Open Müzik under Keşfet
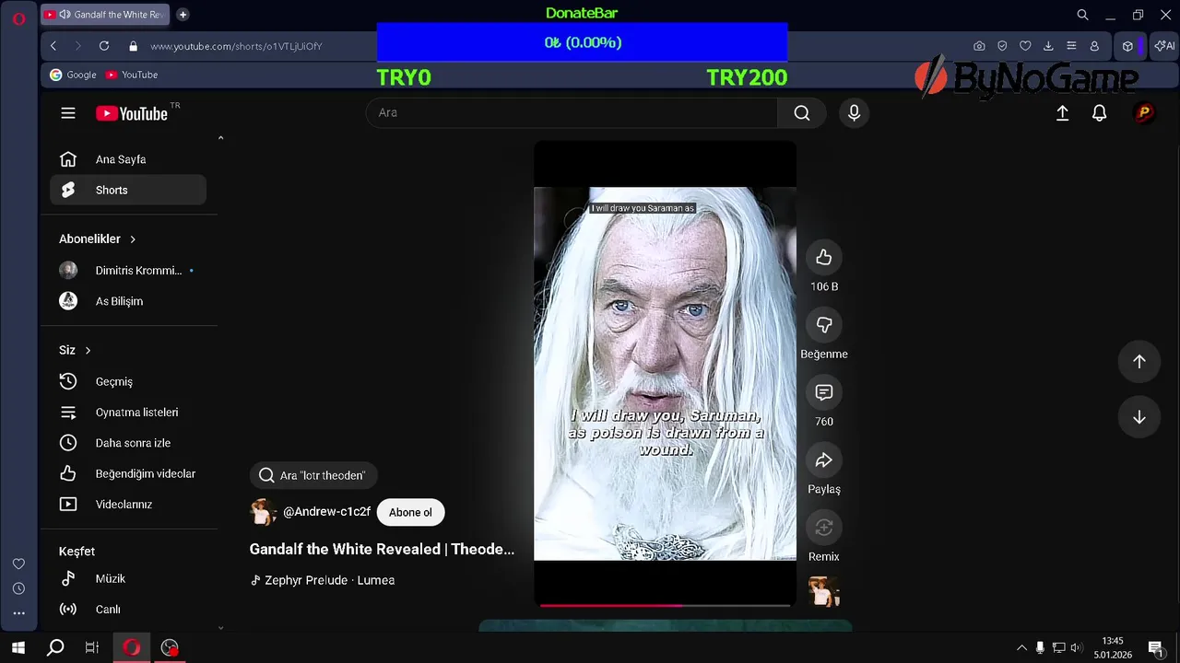Viewport: 1180px width, 663px height. tap(128, 578)
